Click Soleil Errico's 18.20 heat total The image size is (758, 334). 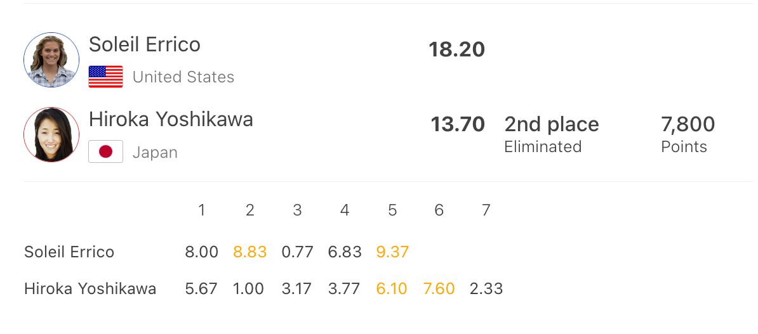pyautogui.click(x=456, y=49)
